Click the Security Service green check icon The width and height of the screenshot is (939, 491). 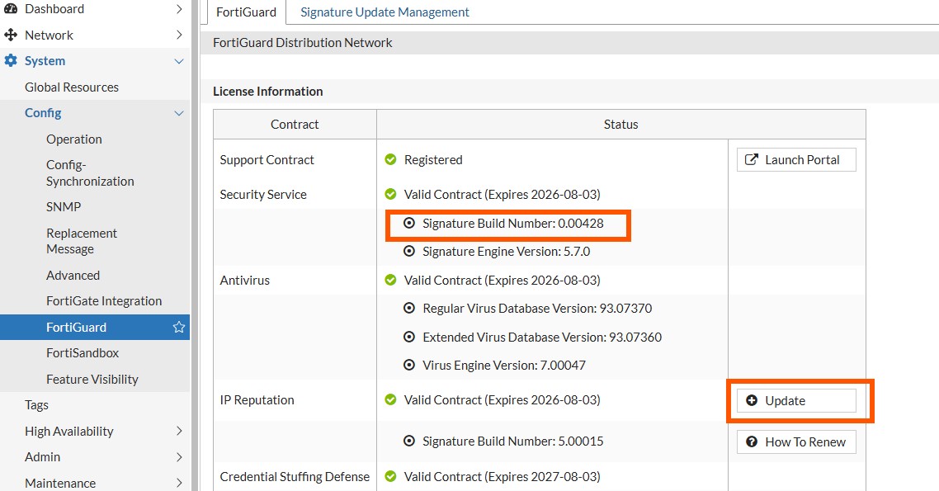pos(390,194)
